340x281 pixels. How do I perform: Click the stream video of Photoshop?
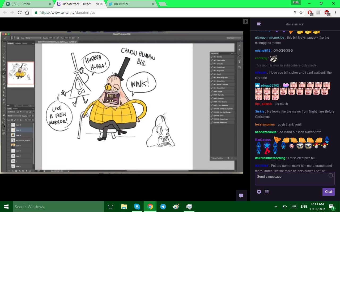click(122, 102)
